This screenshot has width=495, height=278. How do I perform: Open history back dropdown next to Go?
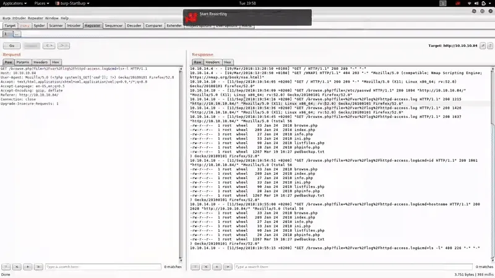[48, 46]
